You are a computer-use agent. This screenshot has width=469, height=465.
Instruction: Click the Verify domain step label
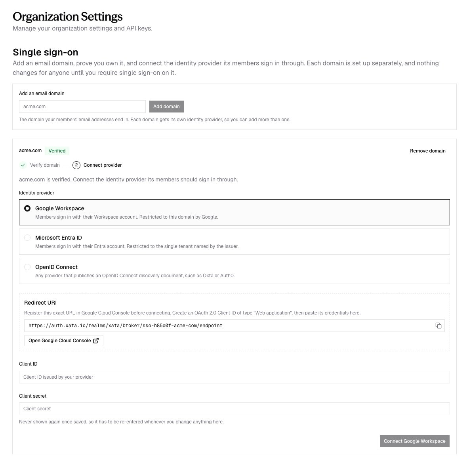45,165
